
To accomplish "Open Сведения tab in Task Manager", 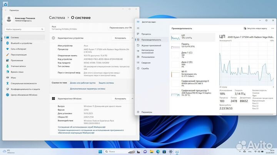I will [146, 63].
